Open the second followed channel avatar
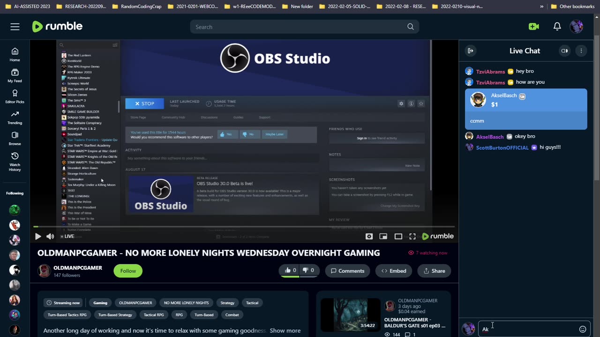This screenshot has height=337, width=600. point(15,225)
